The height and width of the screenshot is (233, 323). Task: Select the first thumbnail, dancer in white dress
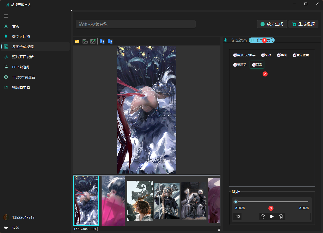click(86, 201)
